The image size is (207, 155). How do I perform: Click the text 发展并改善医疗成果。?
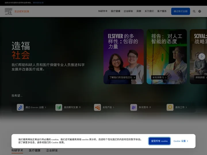(x=28, y=69)
